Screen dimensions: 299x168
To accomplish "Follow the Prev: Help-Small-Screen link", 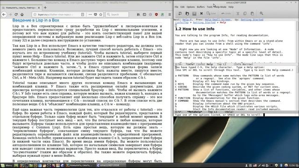I will point(218,20).
